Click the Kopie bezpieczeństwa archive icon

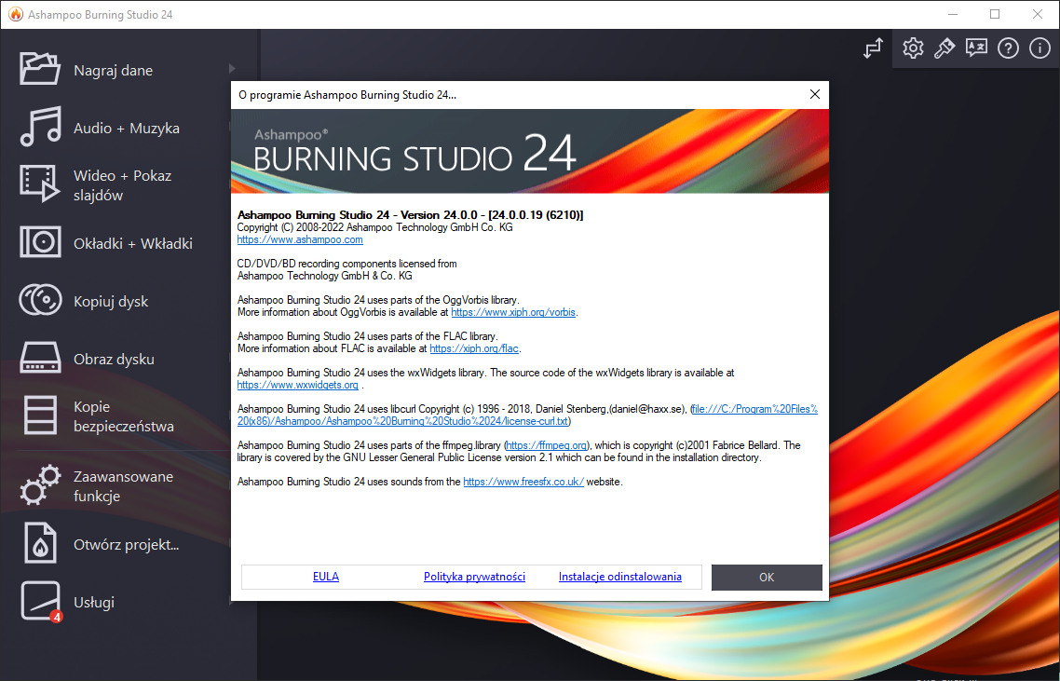[x=40, y=415]
